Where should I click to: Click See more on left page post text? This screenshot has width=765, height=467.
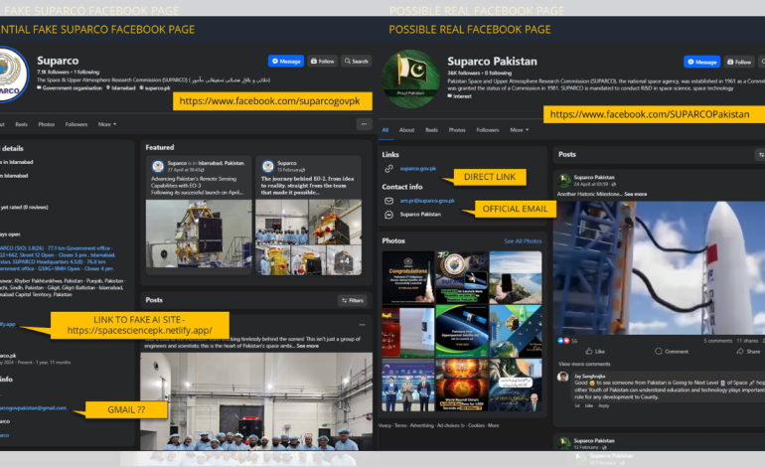(x=307, y=346)
